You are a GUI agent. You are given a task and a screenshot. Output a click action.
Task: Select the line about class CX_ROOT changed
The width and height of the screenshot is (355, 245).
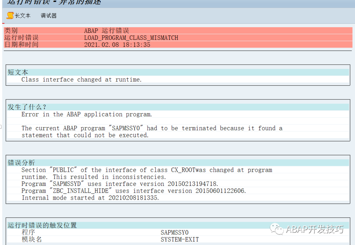tap(147, 170)
